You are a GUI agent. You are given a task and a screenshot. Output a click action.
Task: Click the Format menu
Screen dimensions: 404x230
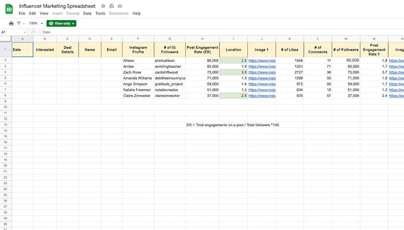point(72,14)
